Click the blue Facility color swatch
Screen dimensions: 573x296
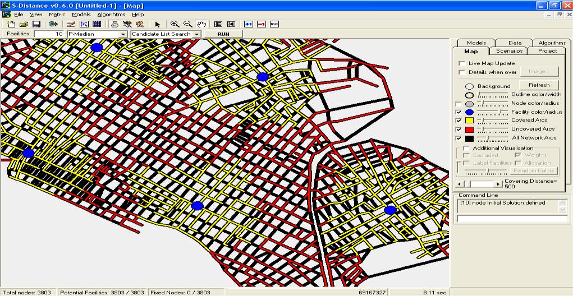point(470,112)
